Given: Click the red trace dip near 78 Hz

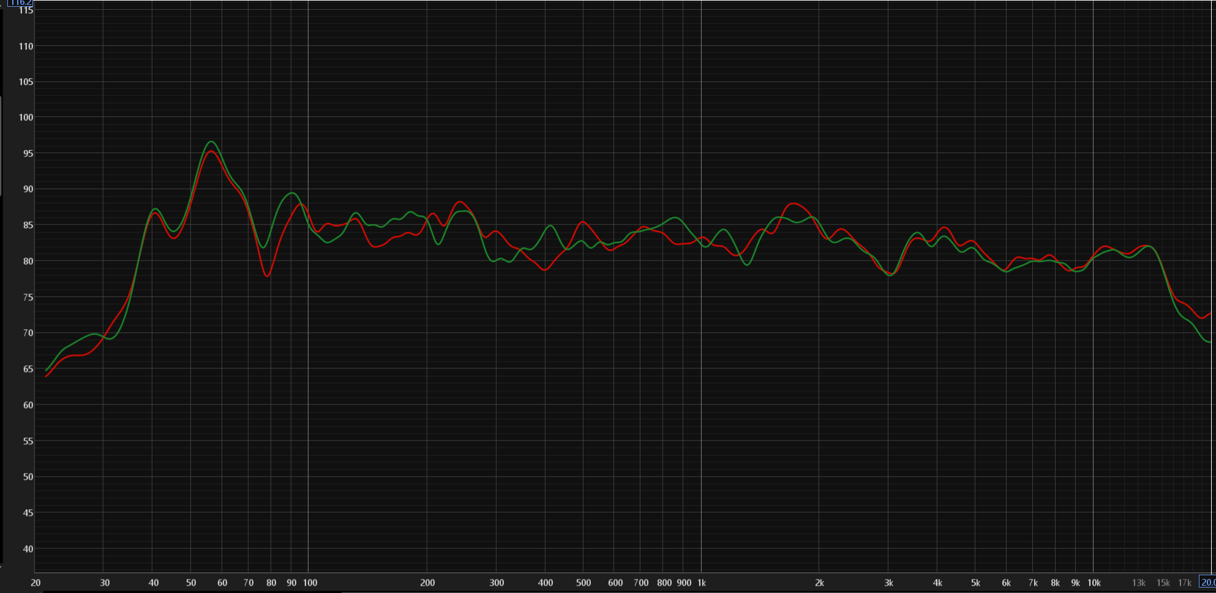Looking at the screenshot, I should pyautogui.click(x=268, y=276).
